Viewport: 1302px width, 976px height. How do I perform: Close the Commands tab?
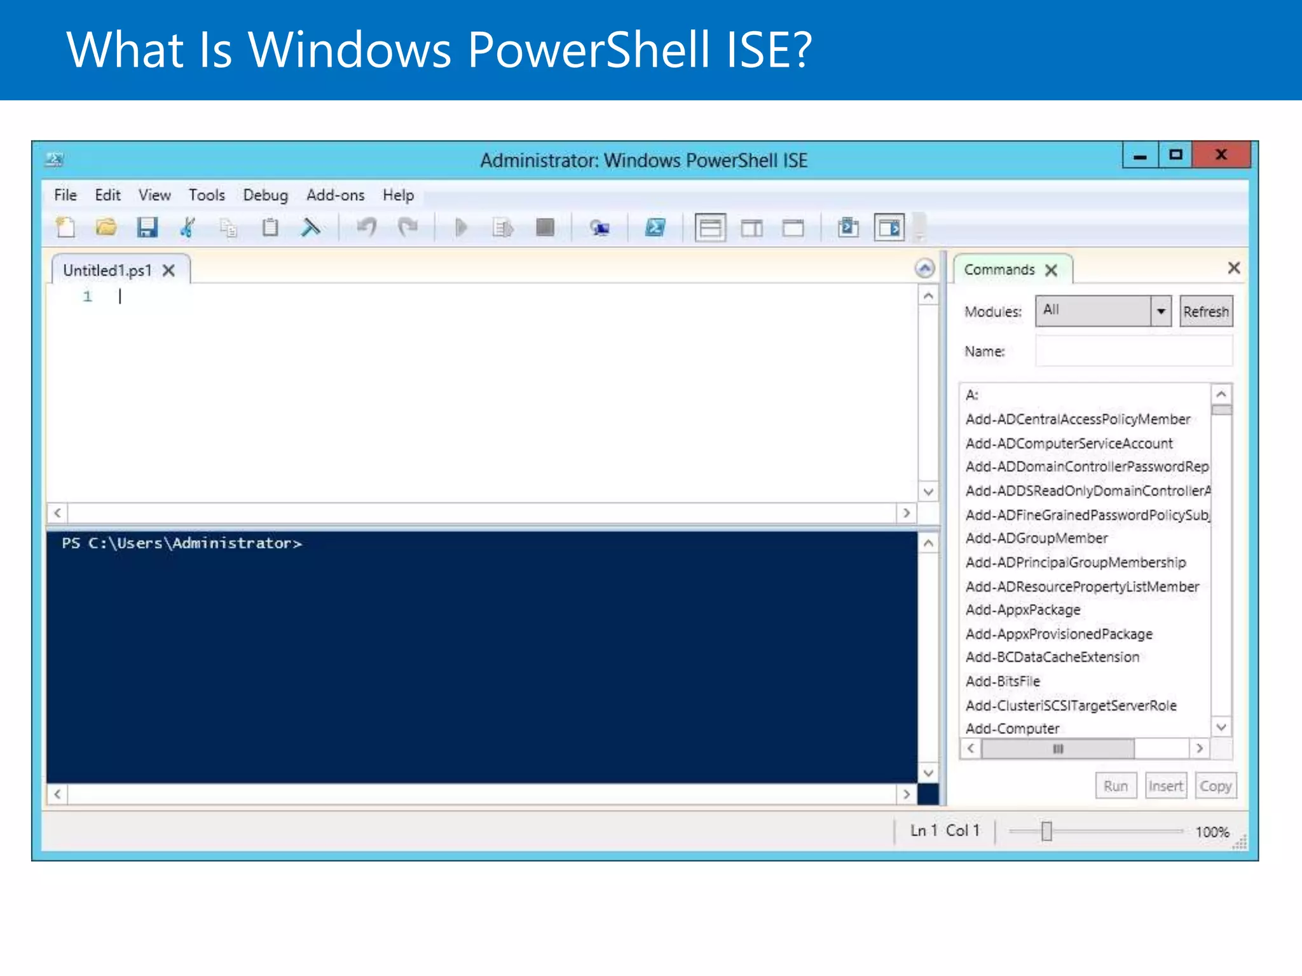[1052, 270]
